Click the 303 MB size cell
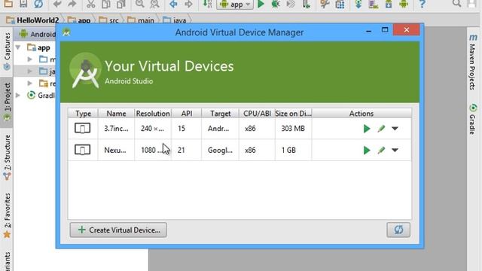Image resolution: width=482 pixels, height=271 pixels. [293, 129]
